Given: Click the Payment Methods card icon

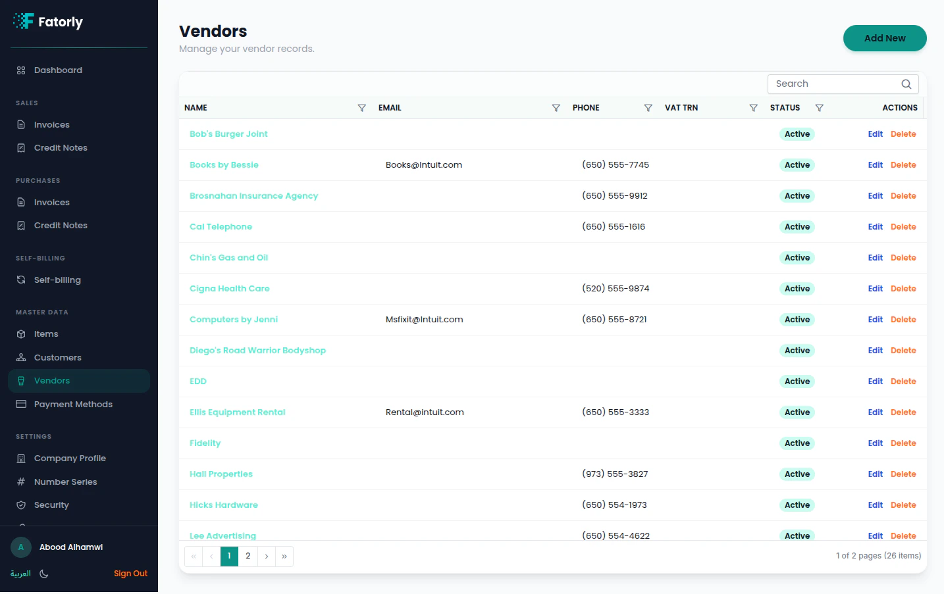Looking at the screenshot, I should tap(21, 405).
